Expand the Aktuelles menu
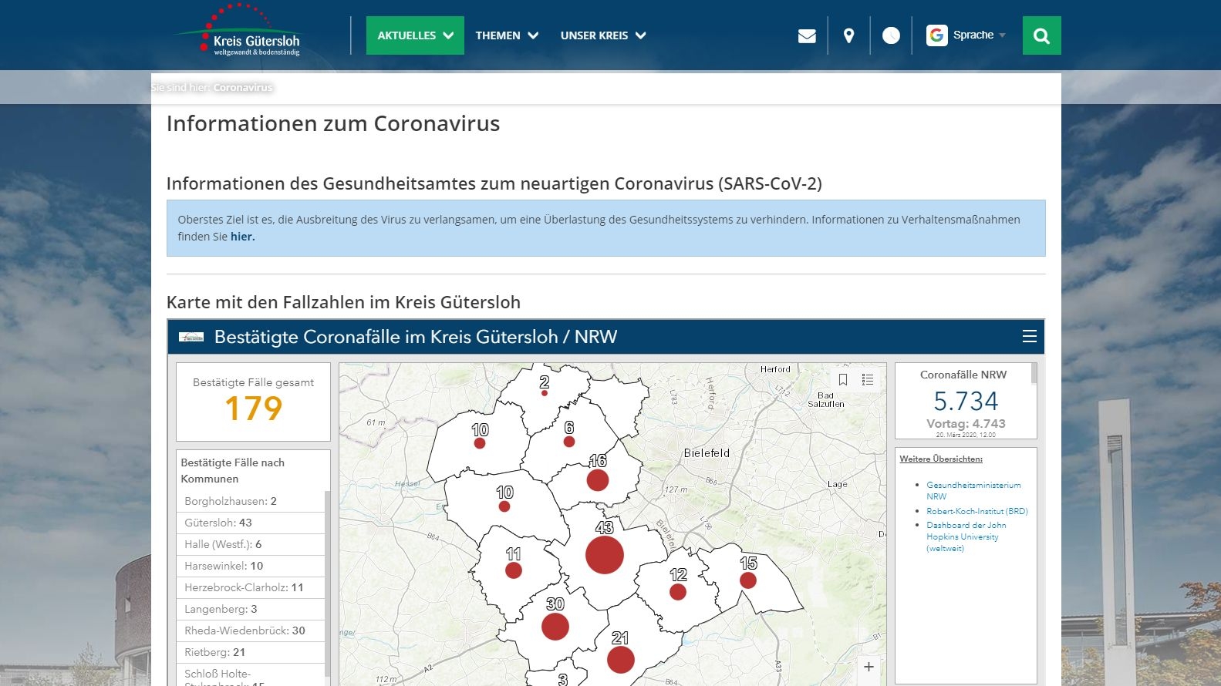 [x=415, y=35]
